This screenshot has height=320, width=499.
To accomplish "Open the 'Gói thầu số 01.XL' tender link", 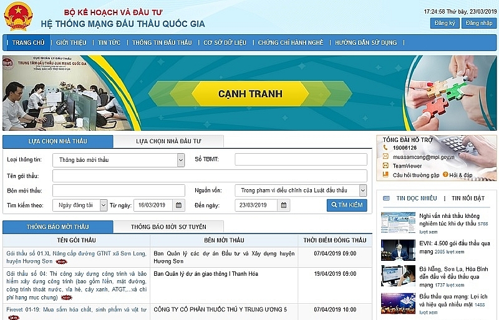I will (76, 253).
